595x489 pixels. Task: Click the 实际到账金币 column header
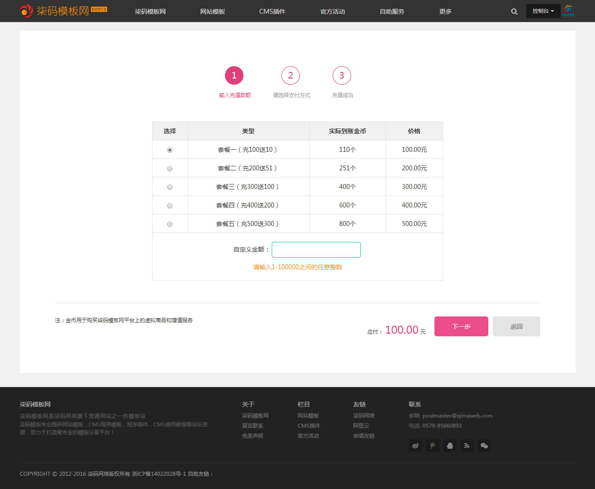pyautogui.click(x=348, y=131)
